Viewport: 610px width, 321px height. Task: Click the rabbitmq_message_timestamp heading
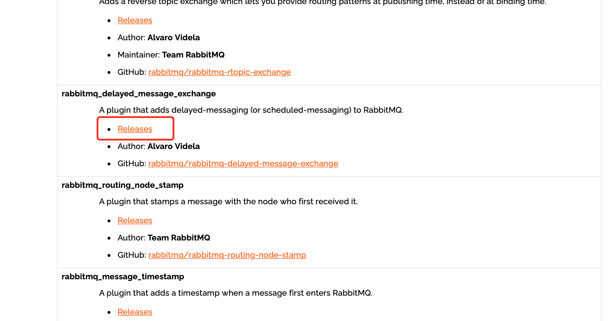123,277
